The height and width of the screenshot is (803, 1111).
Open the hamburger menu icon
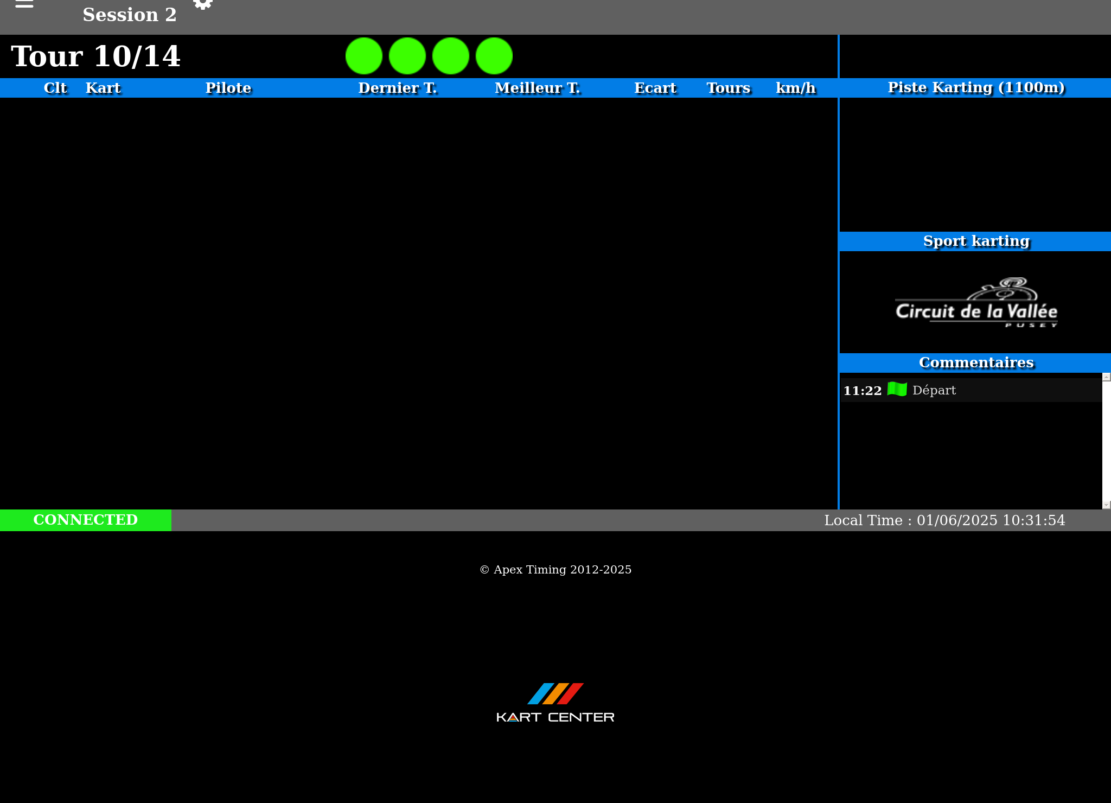(24, 4)
